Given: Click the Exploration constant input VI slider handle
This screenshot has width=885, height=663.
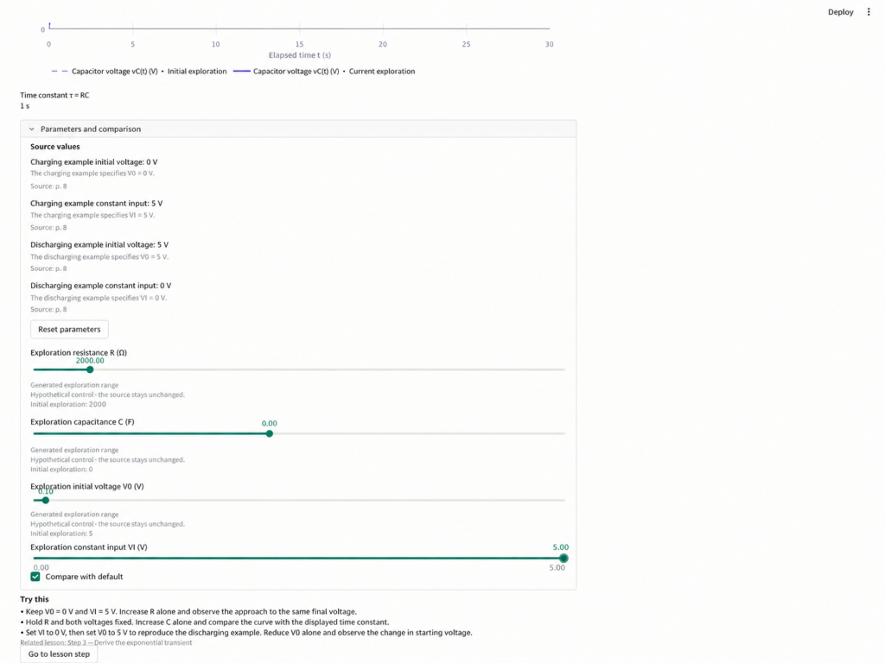Looking at the screenshot, I should pyautogui.click(x=563, y=559).
